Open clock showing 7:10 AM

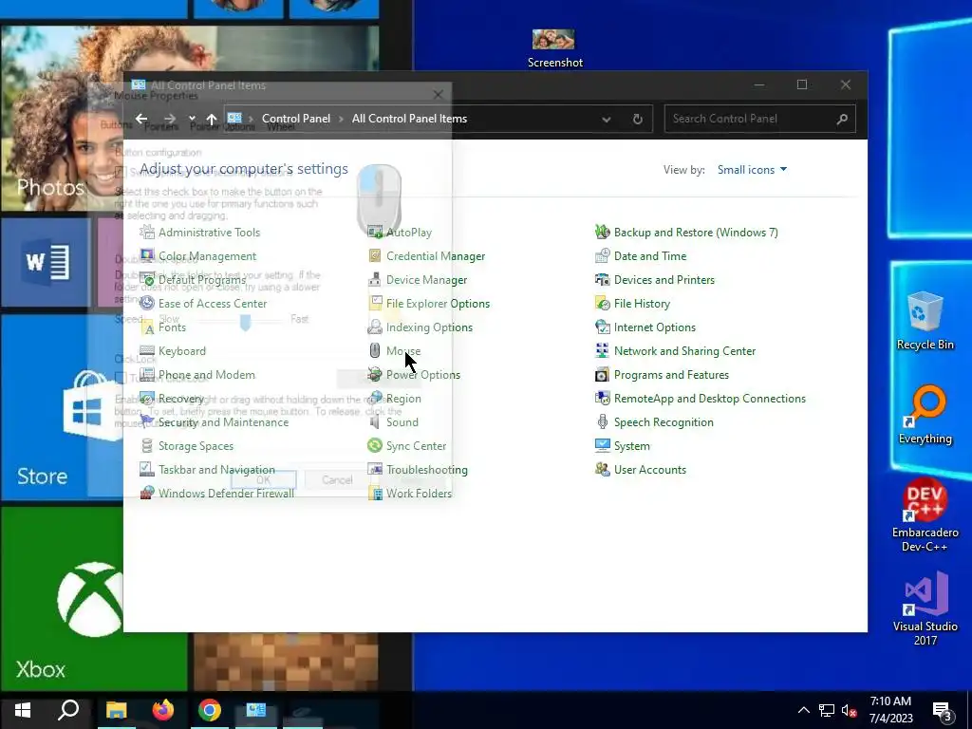890,710
